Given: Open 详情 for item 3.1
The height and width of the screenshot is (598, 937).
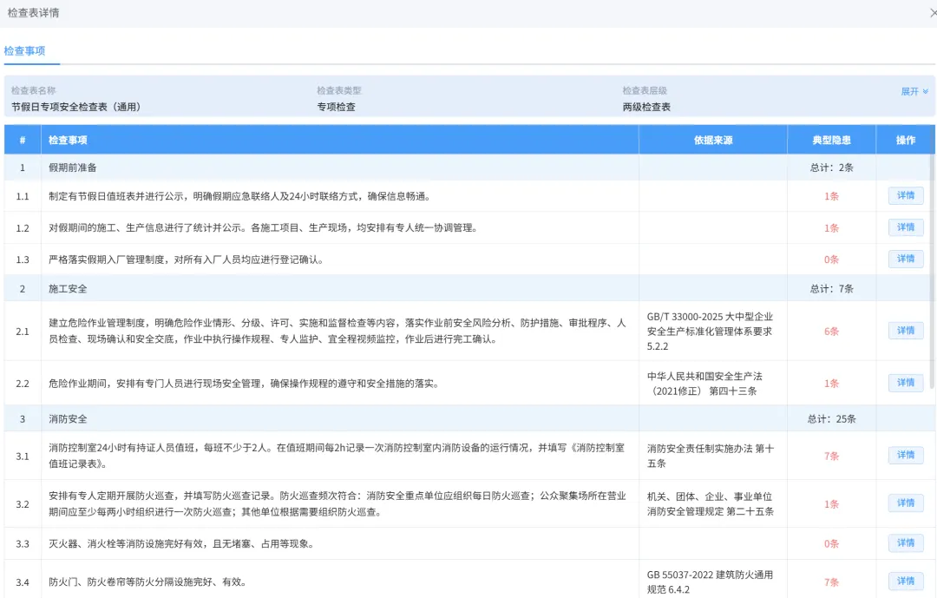Looking at the screenshot, I should coord(905,455).
